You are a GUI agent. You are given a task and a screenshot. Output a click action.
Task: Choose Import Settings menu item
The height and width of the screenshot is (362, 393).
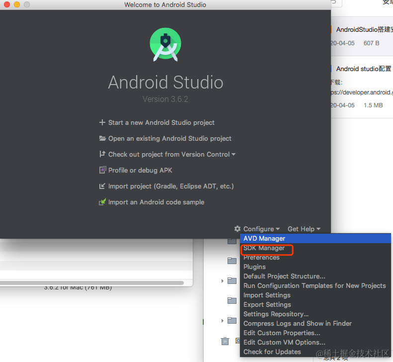315,295
